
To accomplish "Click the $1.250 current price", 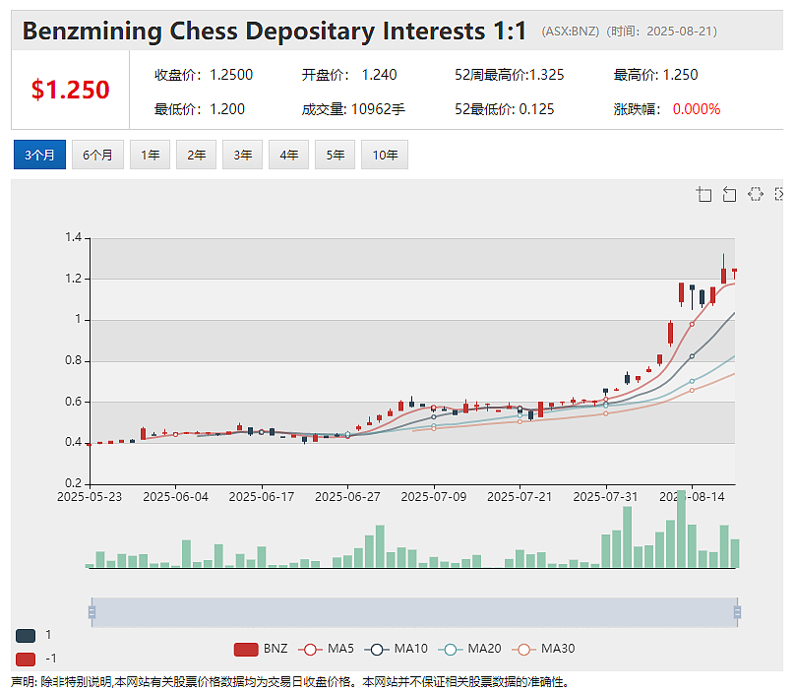I will pos(71,90).
